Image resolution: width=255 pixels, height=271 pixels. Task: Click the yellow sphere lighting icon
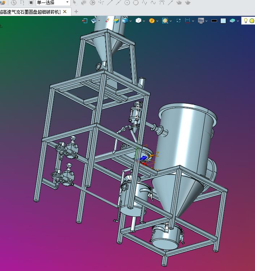coord(252,21)
